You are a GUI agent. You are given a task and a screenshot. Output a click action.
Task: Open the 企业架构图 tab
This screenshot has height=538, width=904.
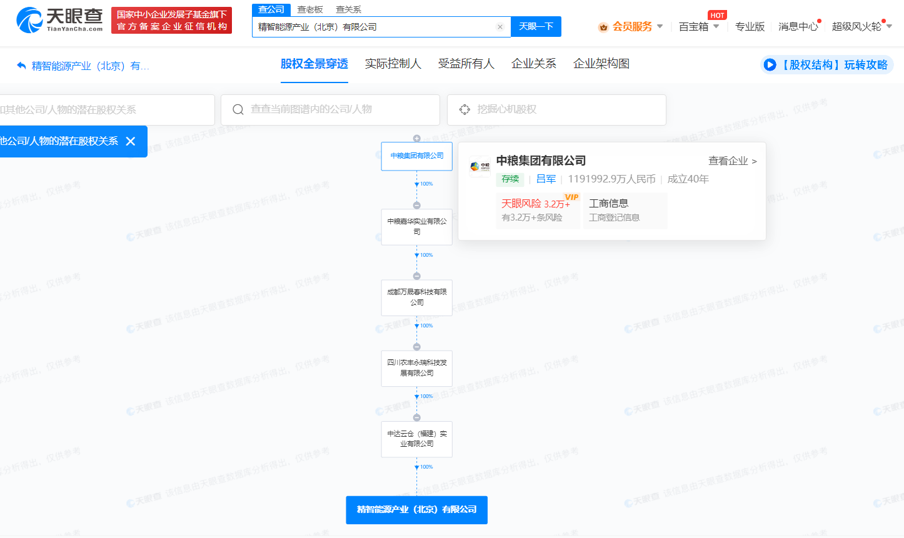pyautogui.click(x=601, y=64)
